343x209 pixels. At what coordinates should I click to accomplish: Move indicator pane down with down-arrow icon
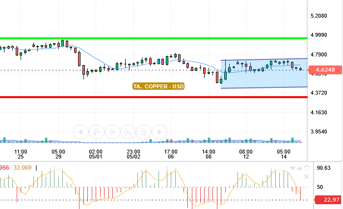[x=292, y=168]
